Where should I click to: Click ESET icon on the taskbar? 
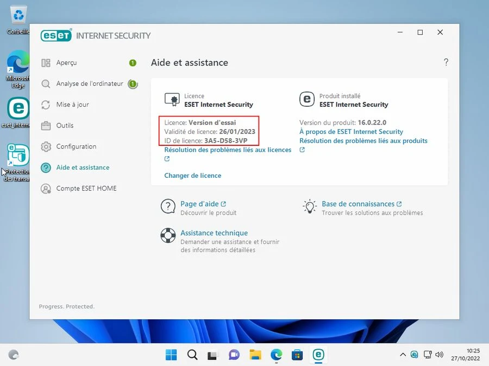[318, 355]
